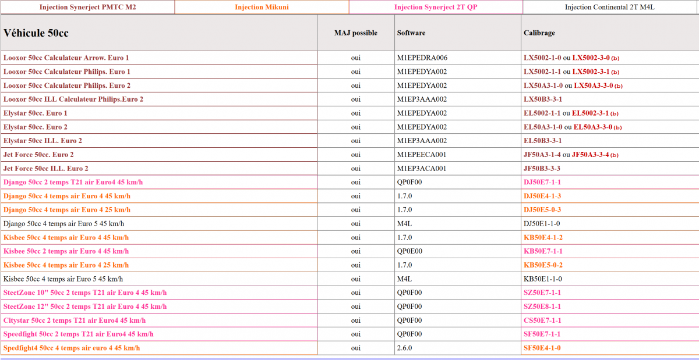The image size is (699, 360).
Task: Click calibration code SZ50E7-1-1
Action: pyautogui.click(x=542, y=293)
